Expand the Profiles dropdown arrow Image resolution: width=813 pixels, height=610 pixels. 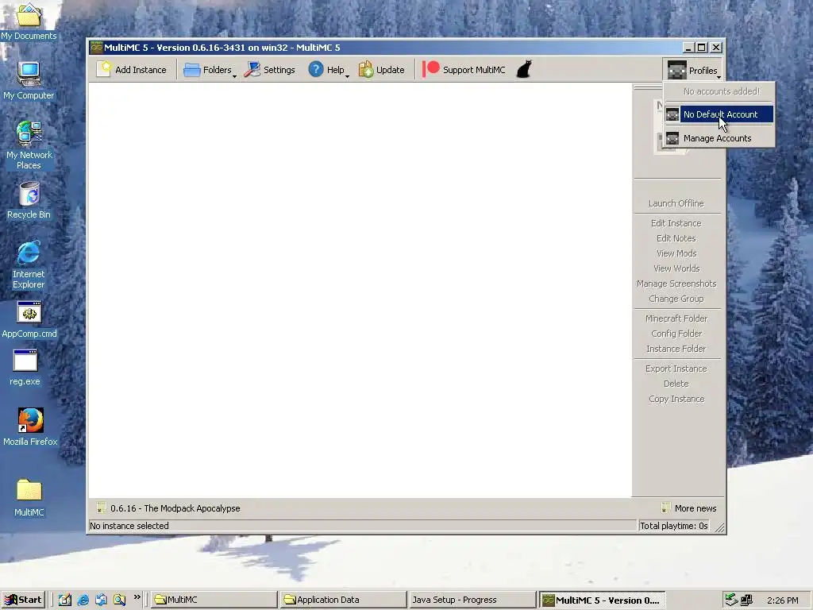[x=719, y=77]
